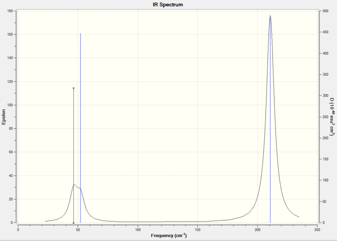The width and height of the screenshot is (337, 241).
Task: Click the '120' tick on the Epsilon axis
Action: (10, 82)
